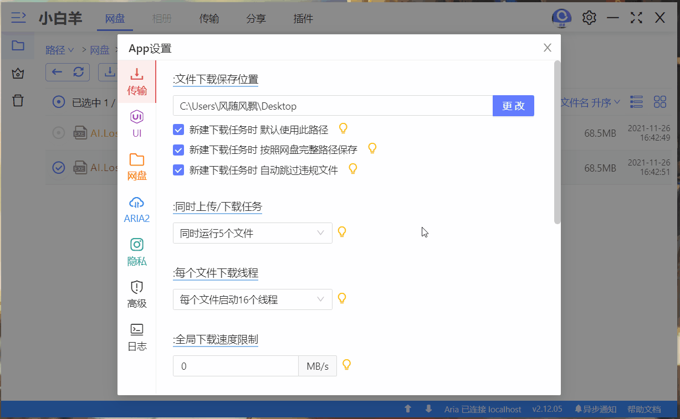Switch to the 分享 top tab
Screen dimensions: 680x419
(x=256, y=19)
